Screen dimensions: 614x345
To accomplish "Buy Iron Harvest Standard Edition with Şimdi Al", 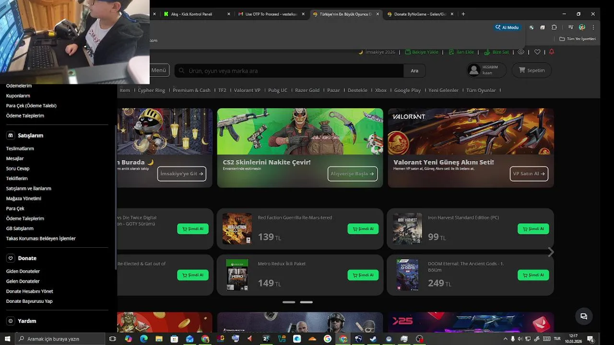I will click(x=533, y=229).
